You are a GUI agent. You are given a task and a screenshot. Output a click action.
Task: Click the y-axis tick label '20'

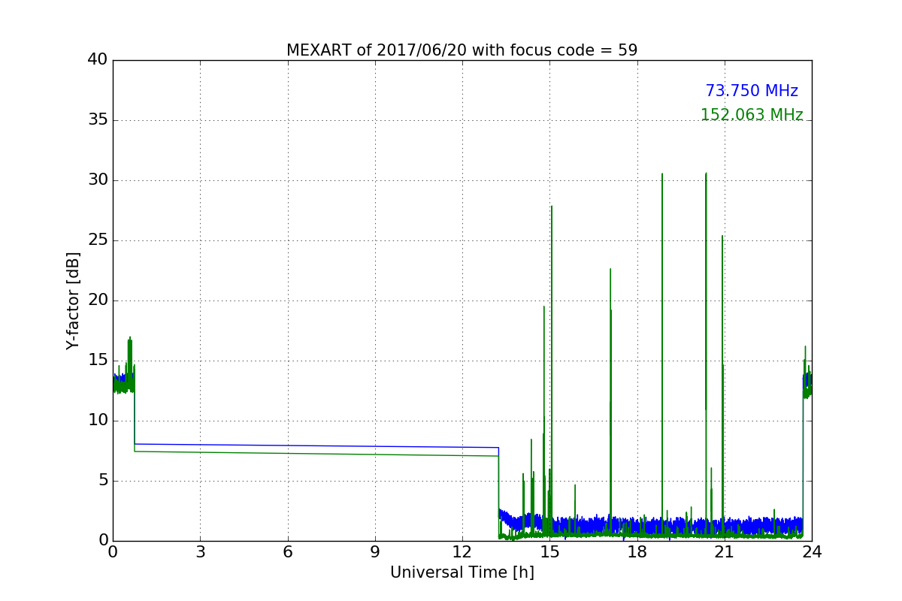98,300
